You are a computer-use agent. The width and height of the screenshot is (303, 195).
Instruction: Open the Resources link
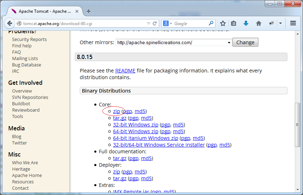[x=23, y=182]
